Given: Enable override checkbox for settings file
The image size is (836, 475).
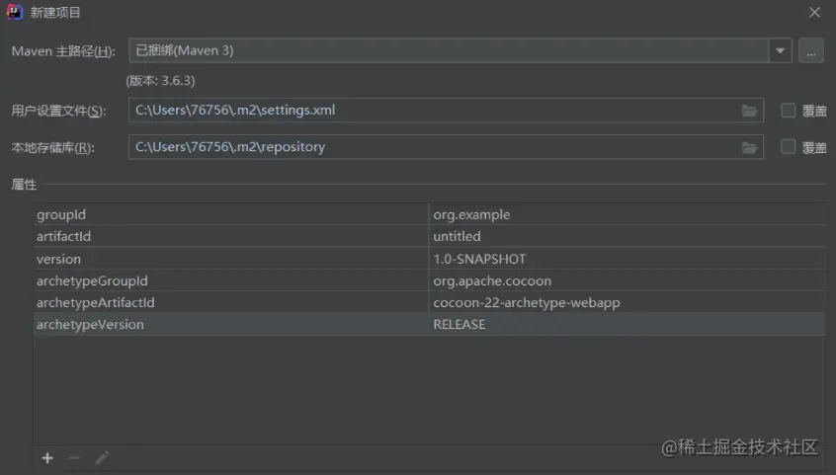Looking at the screenshot, I should pos(788,111).
